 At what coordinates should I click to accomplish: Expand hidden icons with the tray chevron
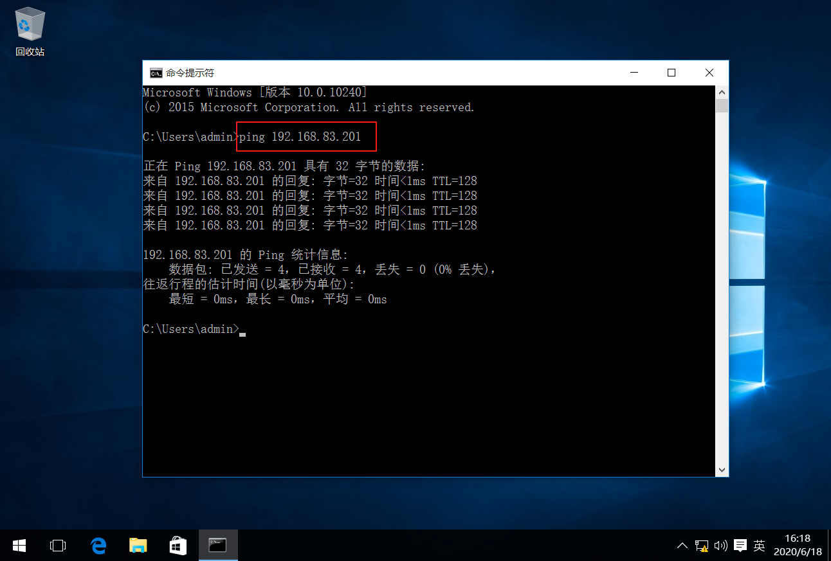click(x=682, y=545)
